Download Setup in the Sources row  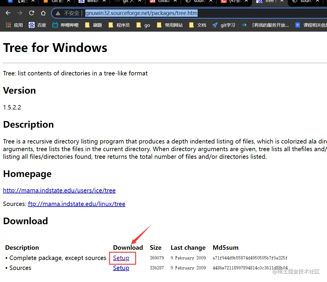pos(121,268)
